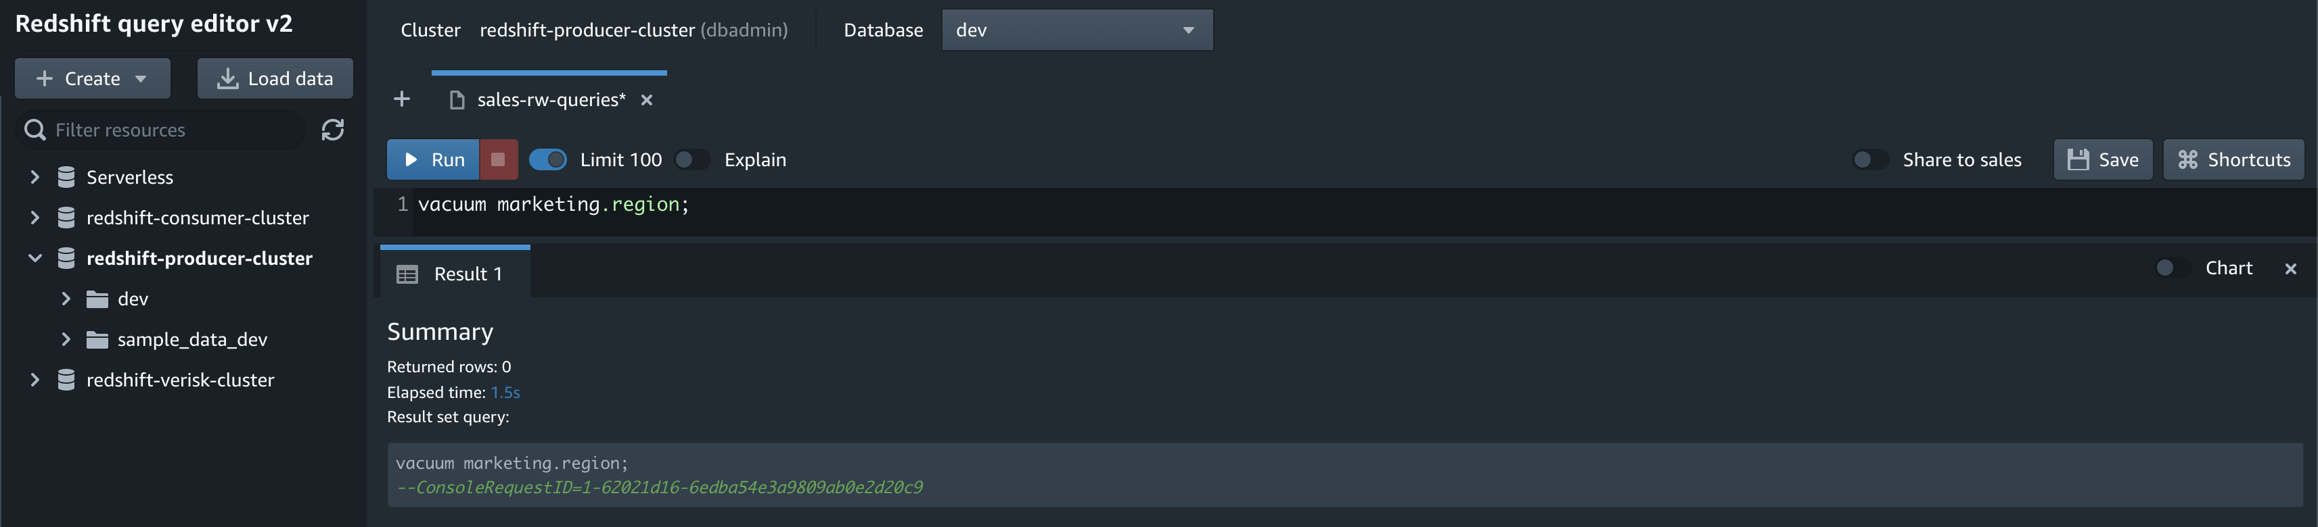Click the stop query red square button
Screen dimensions: 2318x527
(x=497, y=159)
